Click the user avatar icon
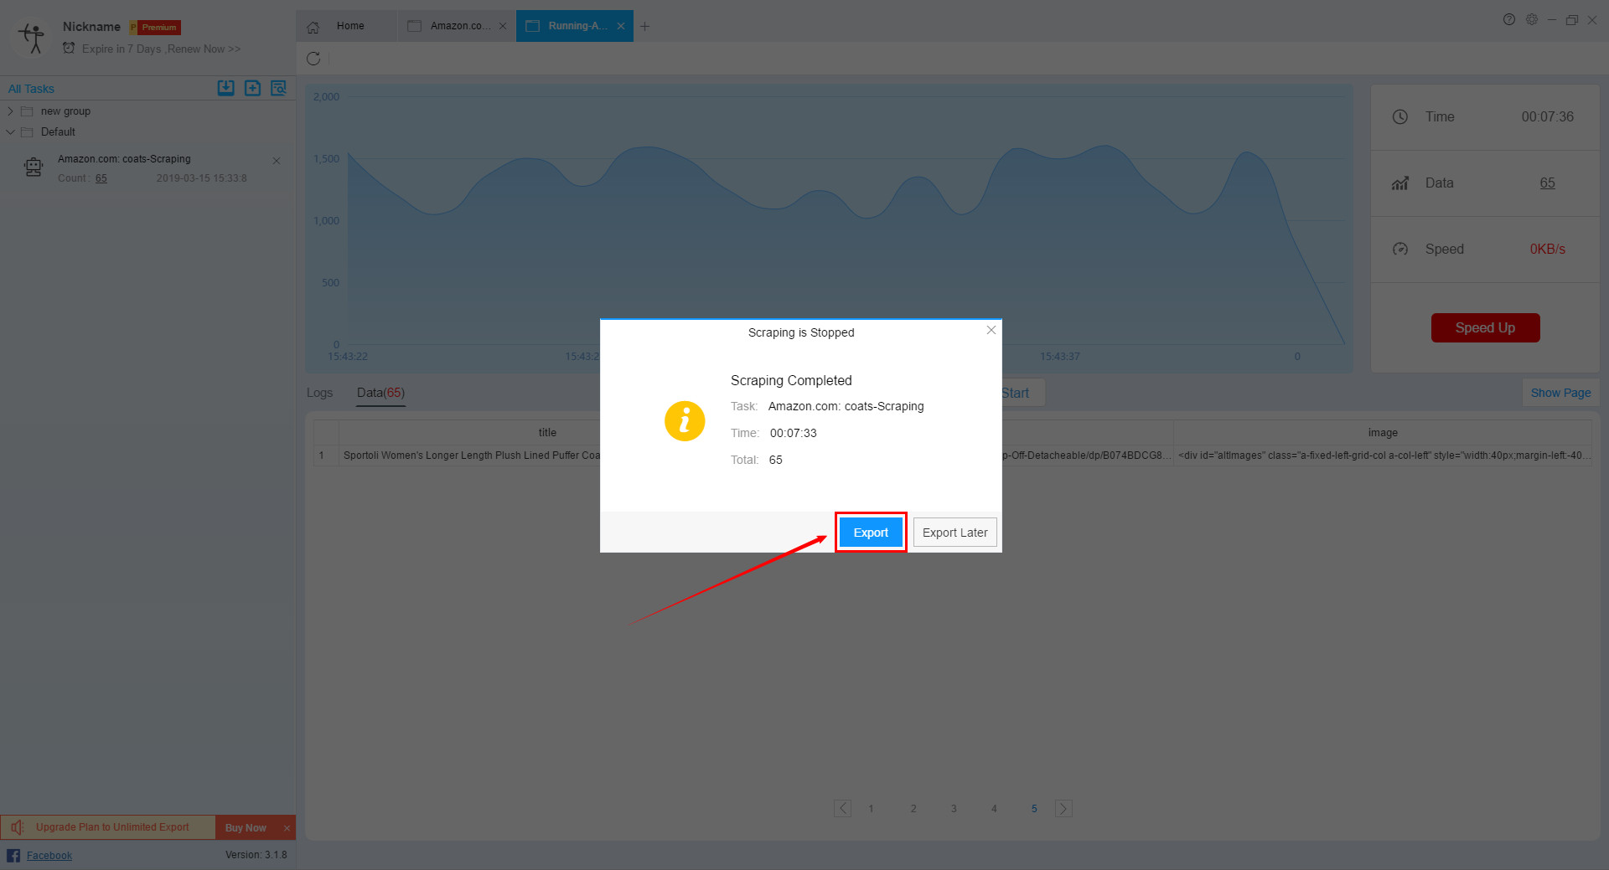The width and height of the screenshot is (1609, 870). 33,38
